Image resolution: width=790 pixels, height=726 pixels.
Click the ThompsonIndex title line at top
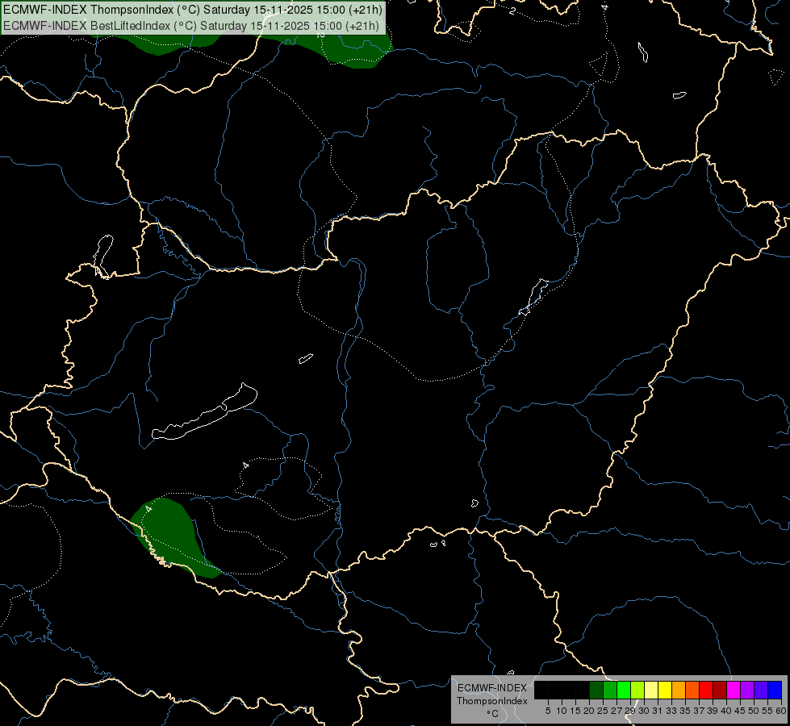coord(193,10)
